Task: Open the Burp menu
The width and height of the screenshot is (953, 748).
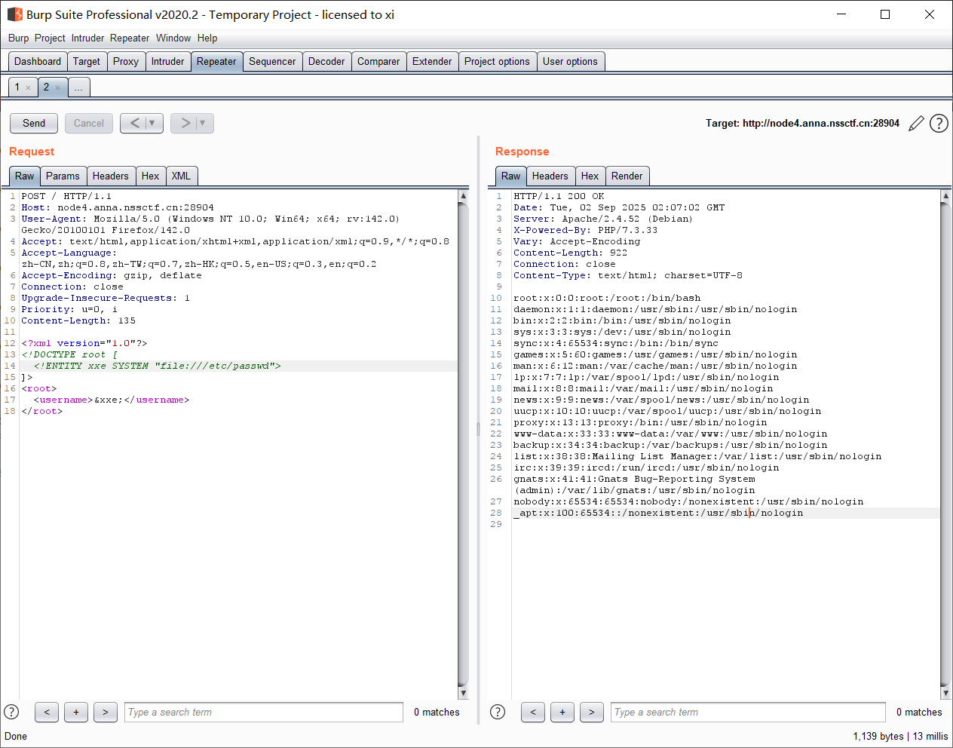Action: click(x=18, y=38)
